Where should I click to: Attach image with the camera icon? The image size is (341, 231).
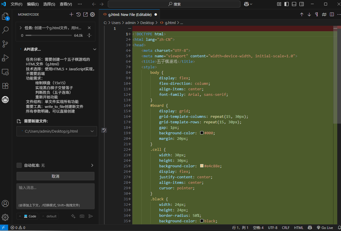tap(82, 216)
